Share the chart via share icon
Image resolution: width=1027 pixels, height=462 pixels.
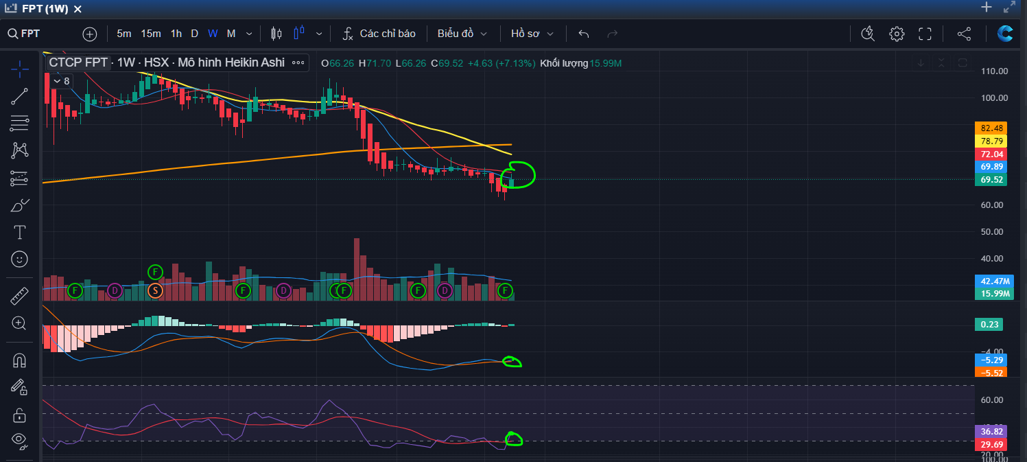[x=964, y=34]
